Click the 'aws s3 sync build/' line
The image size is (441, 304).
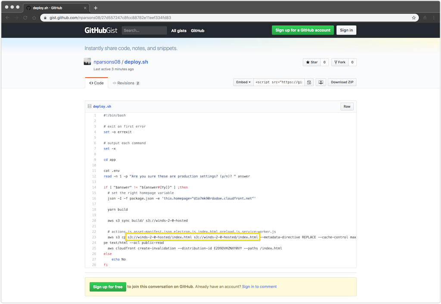point(148,221)
